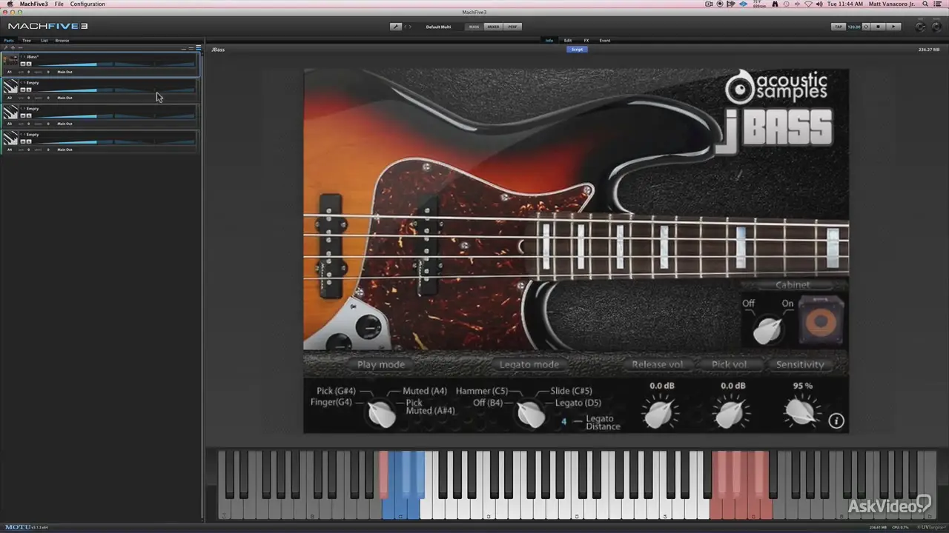Click the JBass part thumbnail
This screenshot has width=949, height=533.
11,61
